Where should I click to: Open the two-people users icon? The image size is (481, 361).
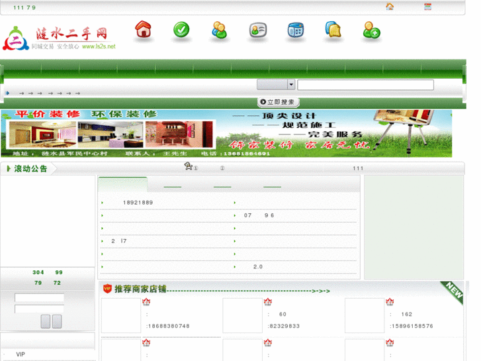[x=220, y=30]
